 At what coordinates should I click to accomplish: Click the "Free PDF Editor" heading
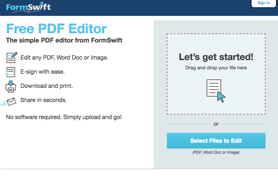click(x=56, y=29)
